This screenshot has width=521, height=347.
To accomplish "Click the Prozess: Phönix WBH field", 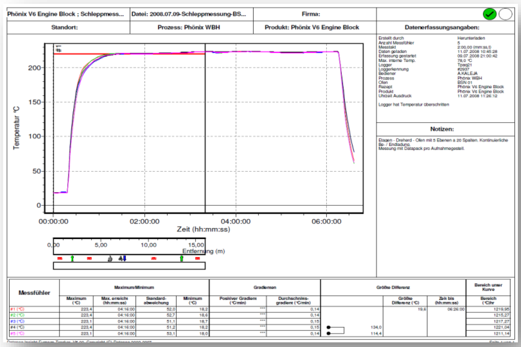I will (x=191, y=28).
